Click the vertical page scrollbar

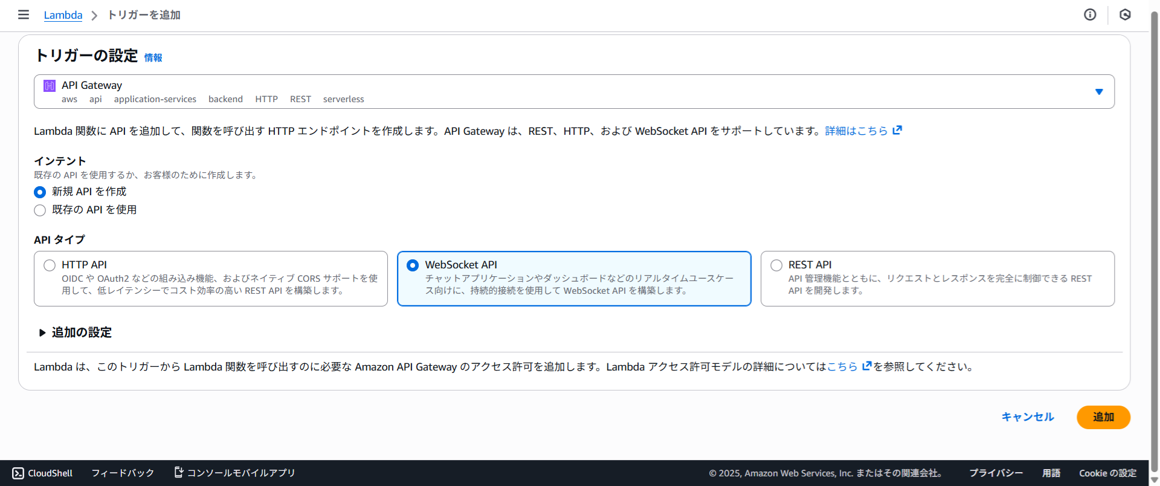(1154, 242)
